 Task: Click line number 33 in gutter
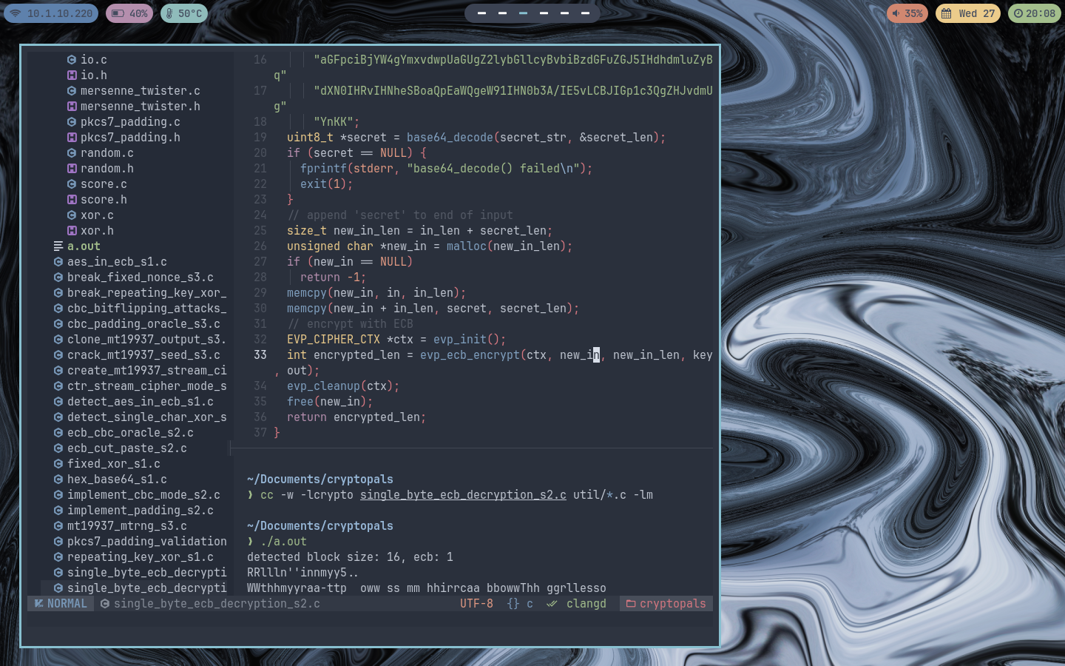260,354
